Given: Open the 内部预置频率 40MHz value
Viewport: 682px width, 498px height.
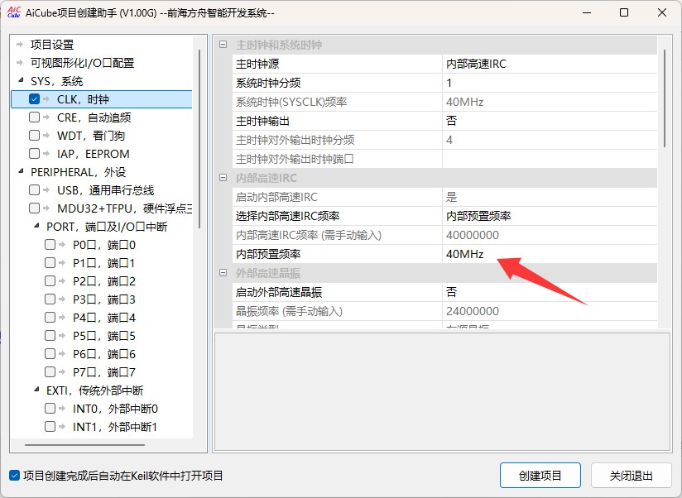Looking at the screenshot, I should click(550, 254).
